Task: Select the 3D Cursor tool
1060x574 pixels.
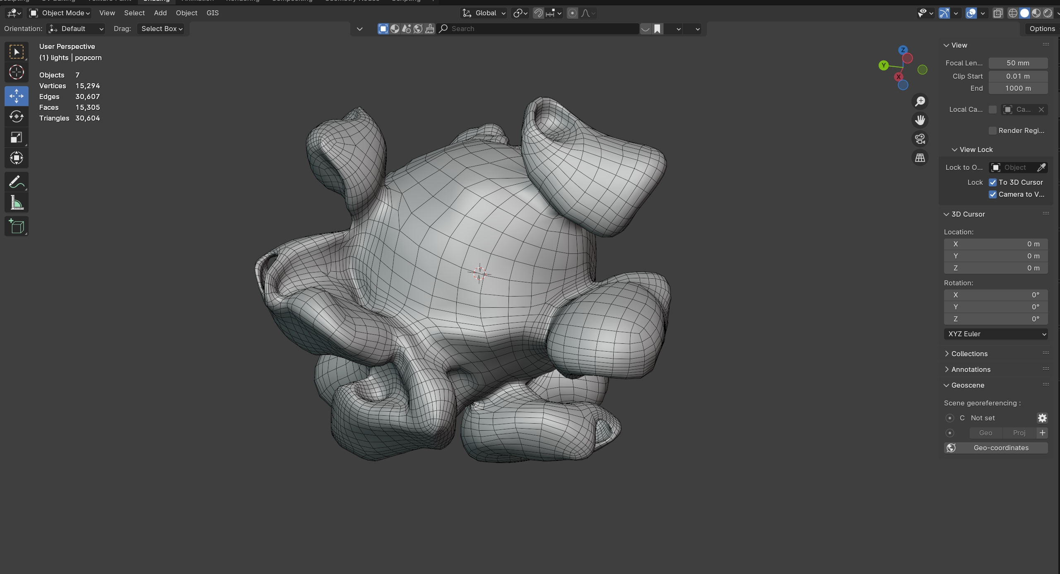Action: 17,72
